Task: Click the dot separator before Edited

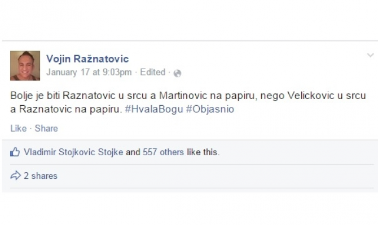Action: [x=136, y=73]
